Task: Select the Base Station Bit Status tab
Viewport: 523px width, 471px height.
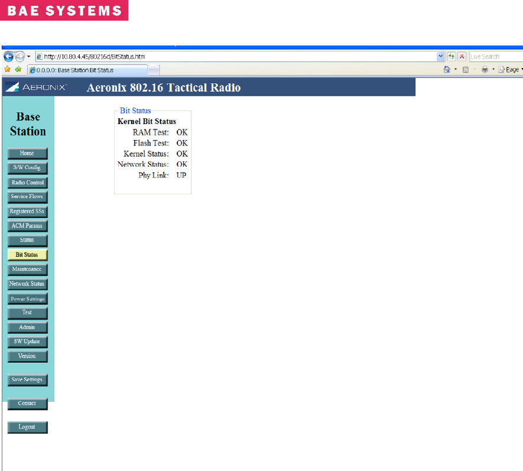Action: point(87,70)
